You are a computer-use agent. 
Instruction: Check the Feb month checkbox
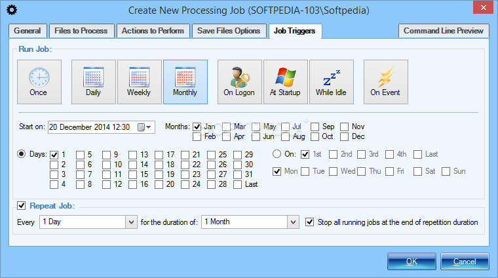197,136
